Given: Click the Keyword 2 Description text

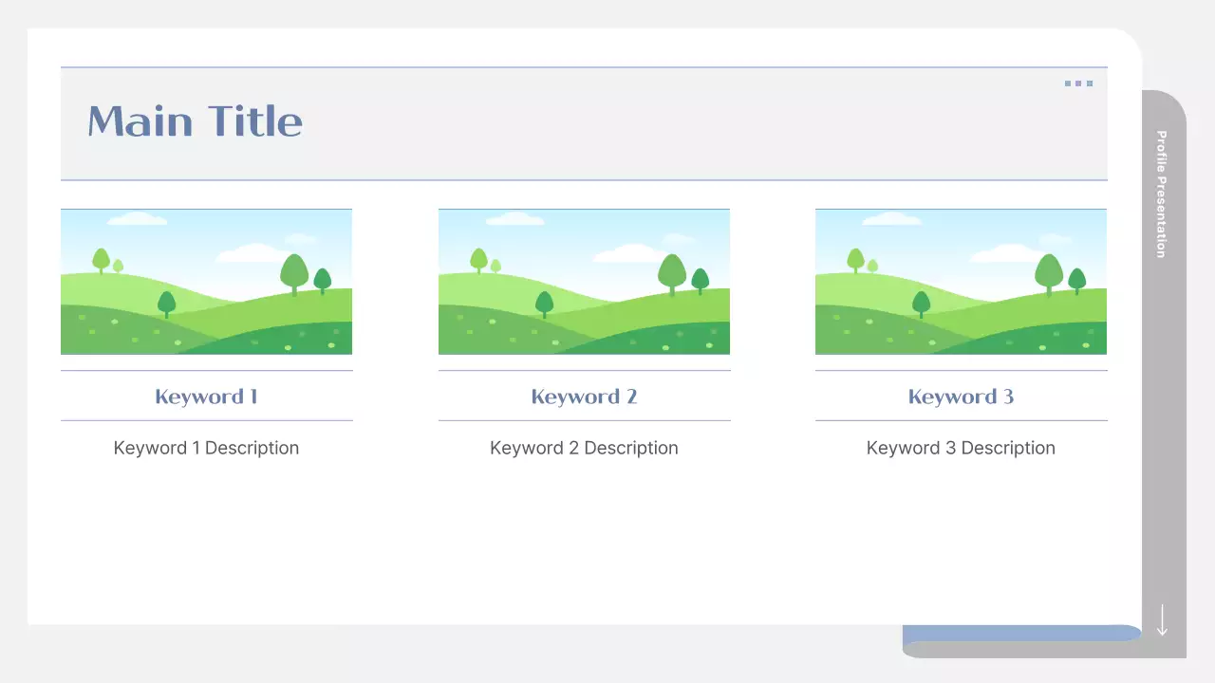Looking at the screenshot, I should click(x=584, y=447).
